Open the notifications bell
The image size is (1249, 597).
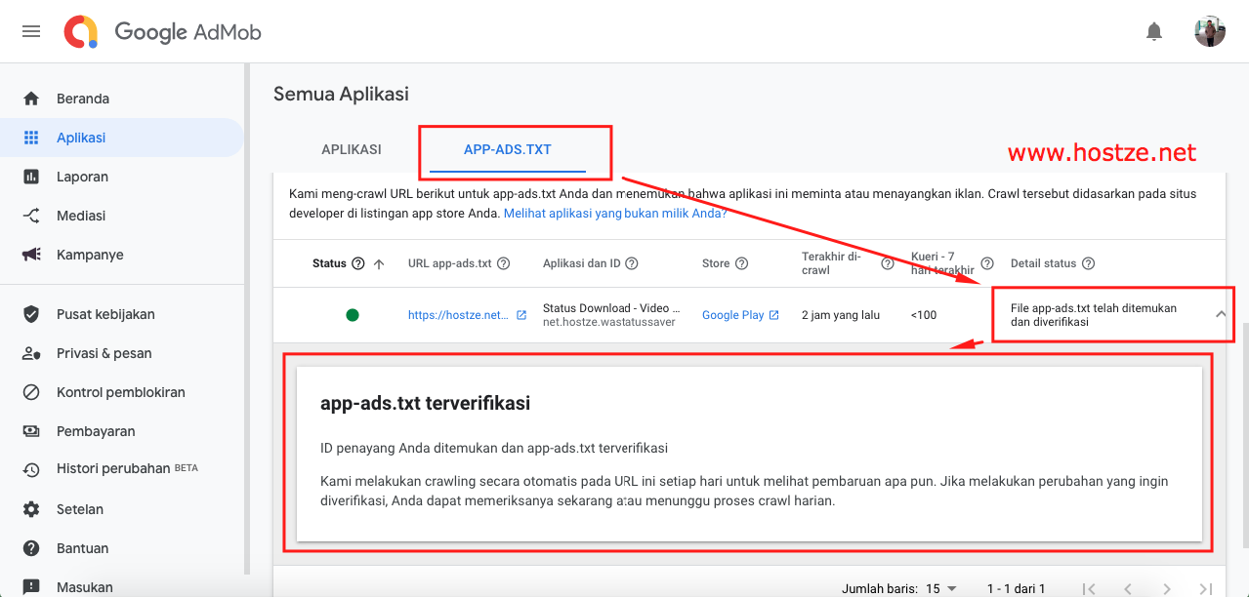pos(1154,31)
